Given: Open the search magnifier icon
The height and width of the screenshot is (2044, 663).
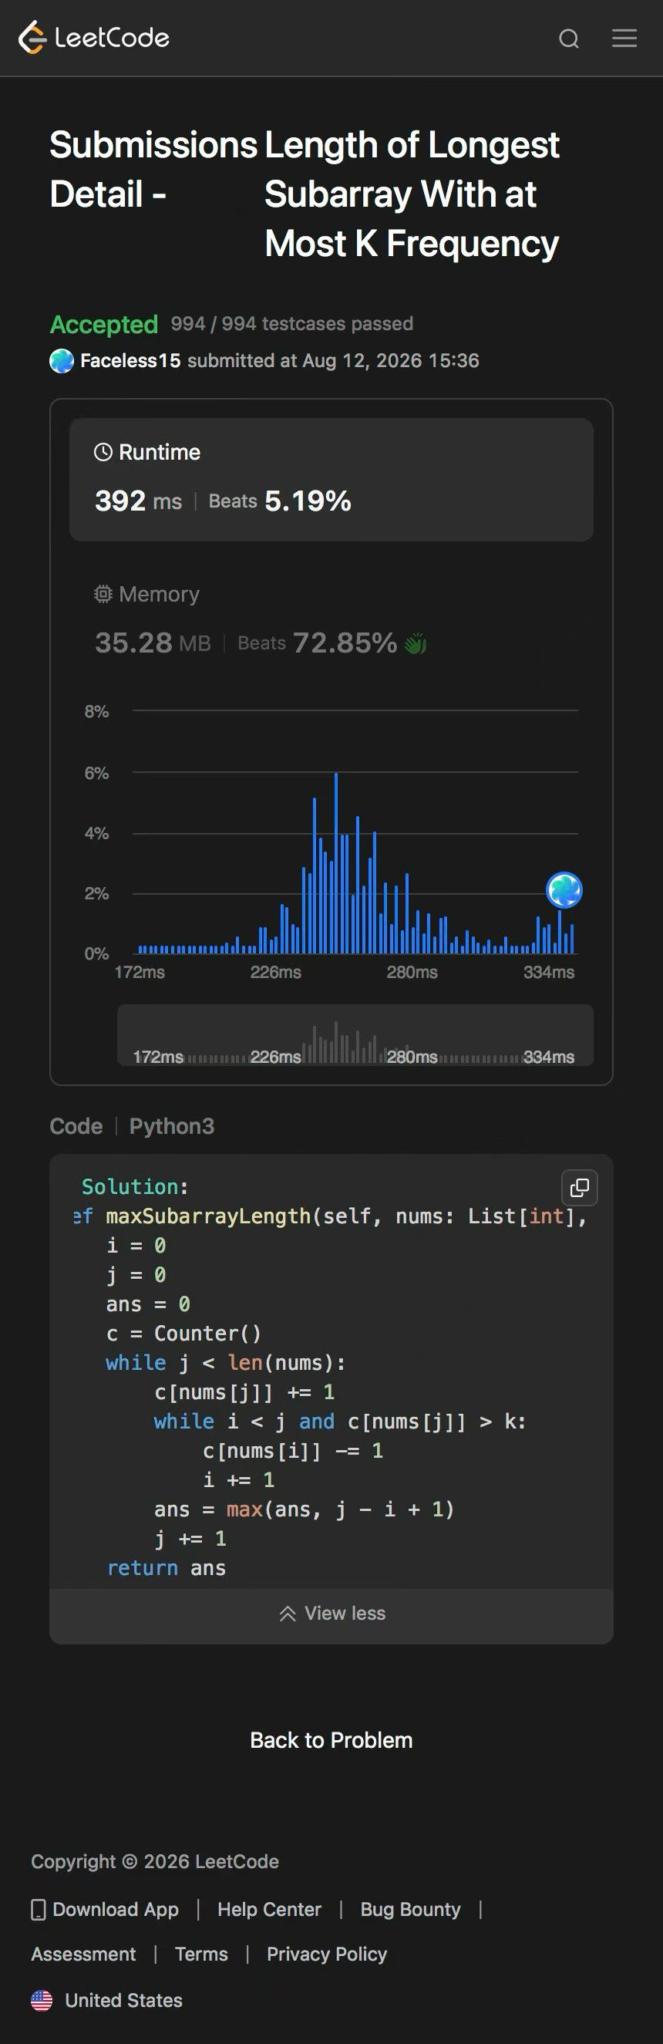Looking at the screenshot, I should [x=569, y=38].
